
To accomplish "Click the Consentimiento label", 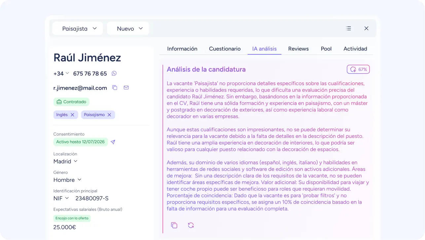I will 69,134.
